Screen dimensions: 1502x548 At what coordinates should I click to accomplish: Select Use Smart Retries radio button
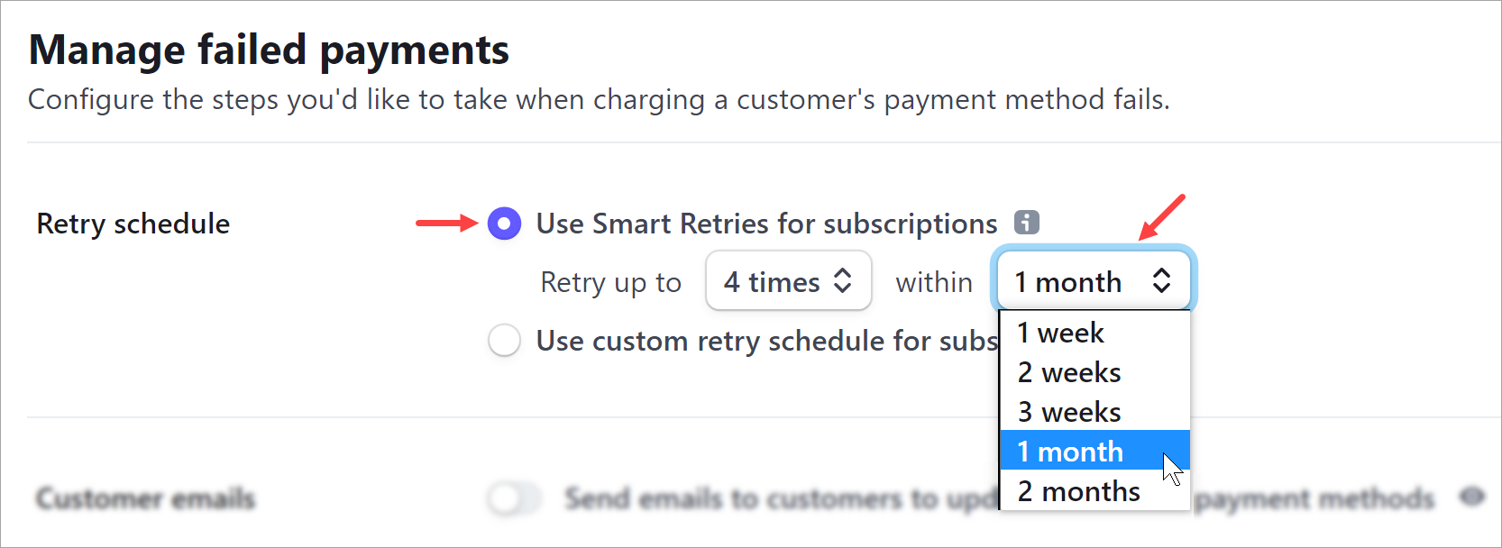point(504,224)
